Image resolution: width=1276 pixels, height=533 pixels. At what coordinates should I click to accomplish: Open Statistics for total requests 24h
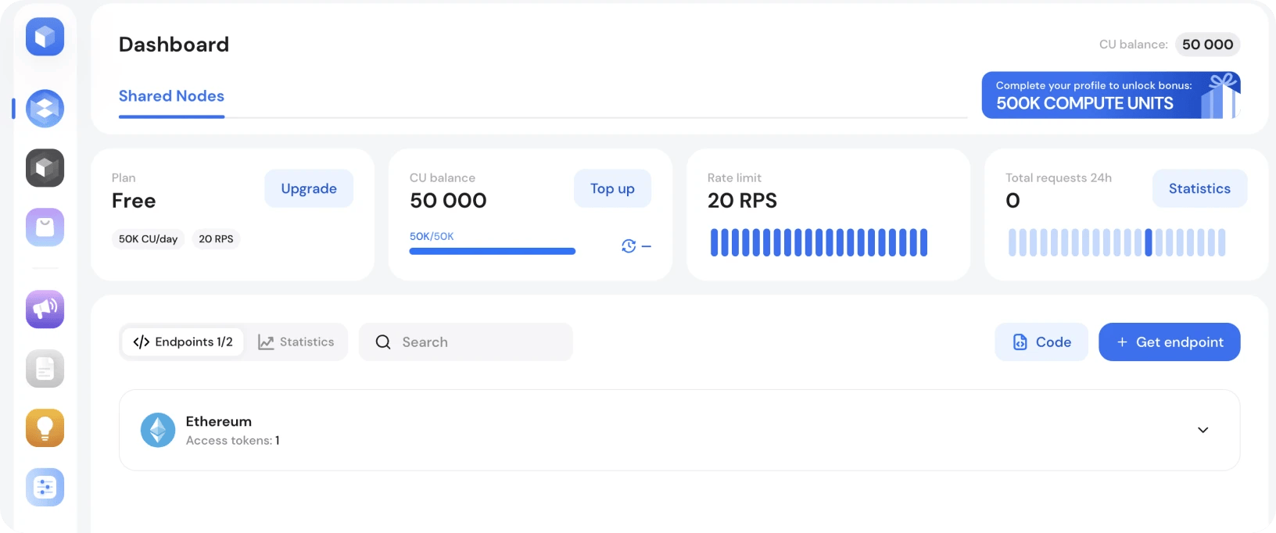[x=1199, y=188]
